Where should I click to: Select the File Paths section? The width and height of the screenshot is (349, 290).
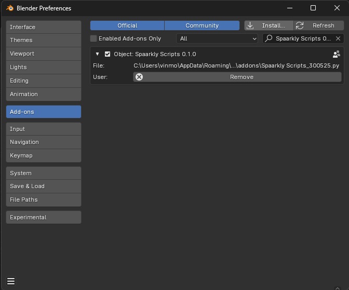pos(44,200)
